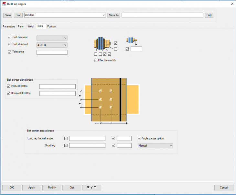Toggle the Bolt diameter checkbox
236x195 pixels.
[9, 37]
